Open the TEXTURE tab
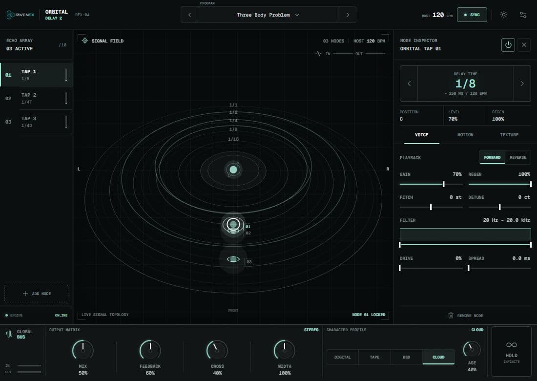Image resolution: width=537 pixels, height=381 pixels. 509,135
